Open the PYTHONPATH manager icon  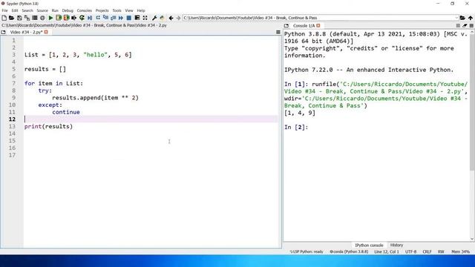pos(162,18)
